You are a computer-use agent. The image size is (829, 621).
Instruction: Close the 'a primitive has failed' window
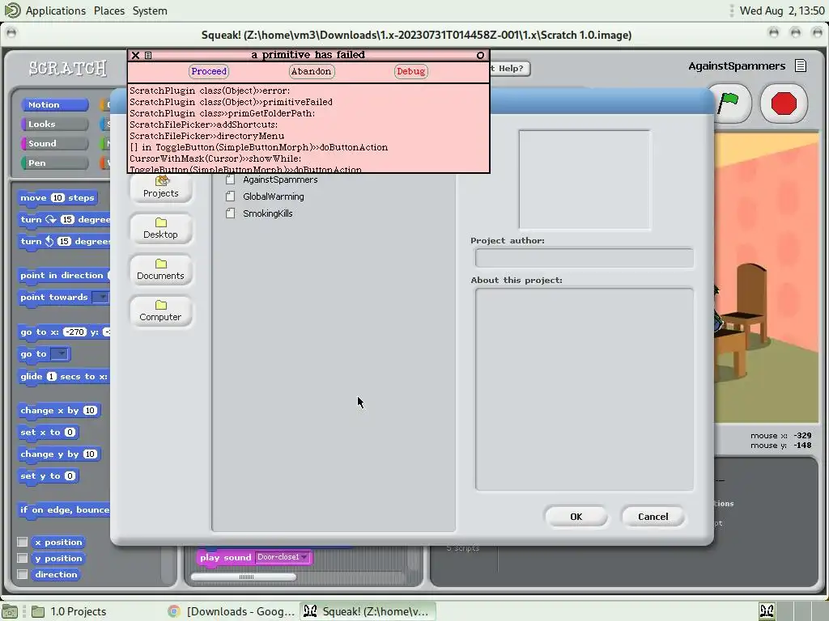click(x=135, y=55)
